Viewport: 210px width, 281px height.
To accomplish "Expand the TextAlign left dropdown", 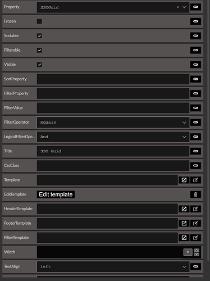I will pos(113,266).
